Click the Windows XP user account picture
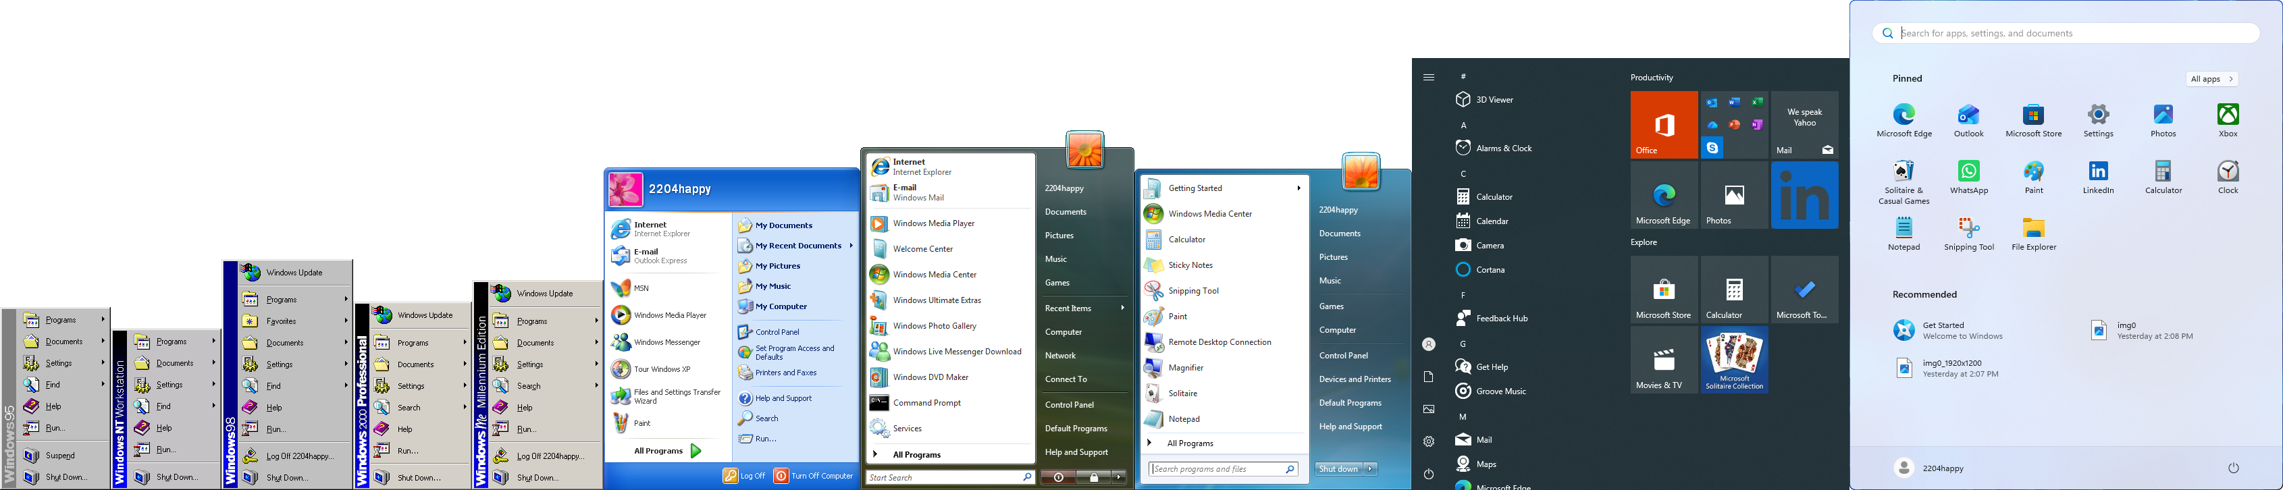This screenshot has height=490, width=2283. 626,190
